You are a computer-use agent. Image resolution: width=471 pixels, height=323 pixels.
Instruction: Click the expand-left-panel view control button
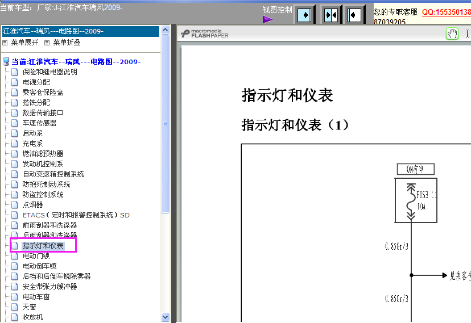click(x=304, y=15)
